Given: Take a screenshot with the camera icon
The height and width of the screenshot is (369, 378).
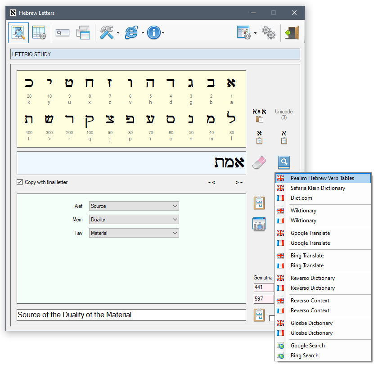Looking at the screenshot, I should [259, 224].
